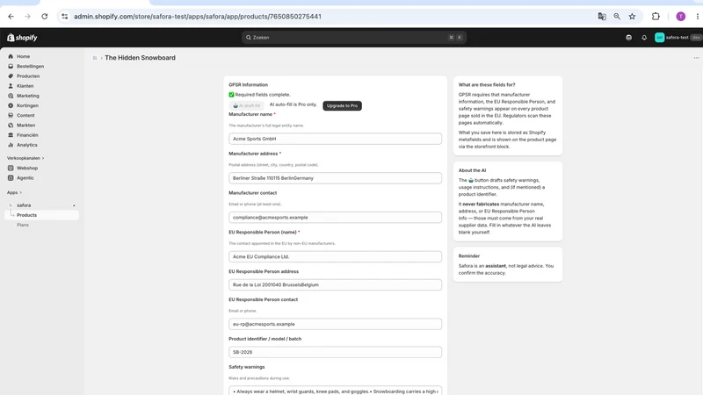Click the 'AI auto-fill is Pro only.' text
Screen dimensions: 703x395
click(x=294, y=104)
